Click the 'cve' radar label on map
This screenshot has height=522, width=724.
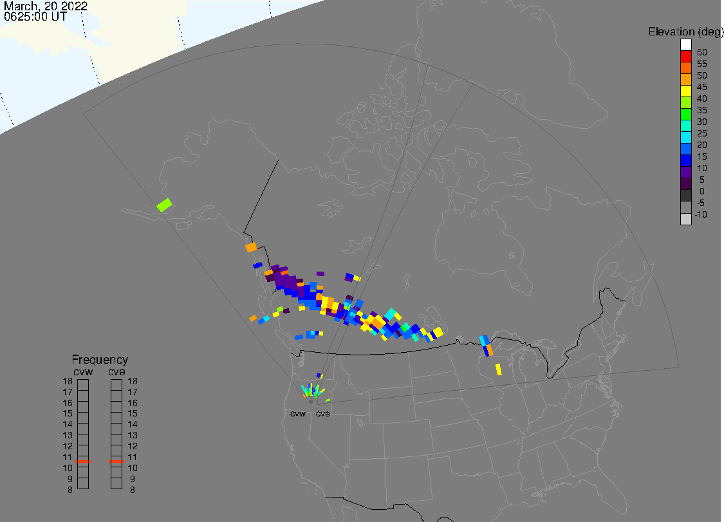tap(323, 413)
